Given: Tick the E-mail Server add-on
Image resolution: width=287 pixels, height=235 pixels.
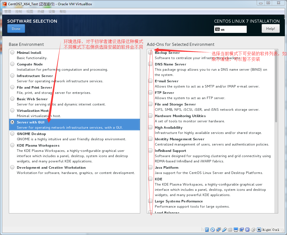Looking at the screenshot, I should click(150, 81).
